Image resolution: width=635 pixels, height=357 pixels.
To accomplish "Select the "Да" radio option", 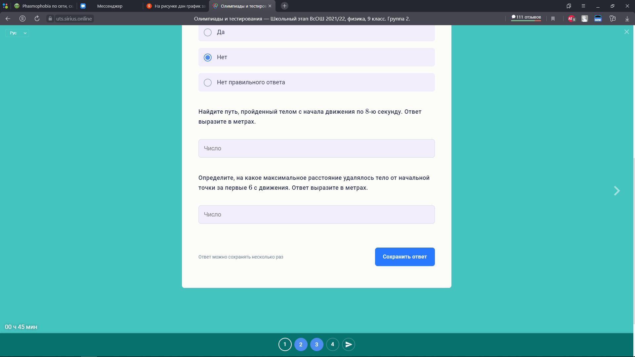I will (208, 32).
